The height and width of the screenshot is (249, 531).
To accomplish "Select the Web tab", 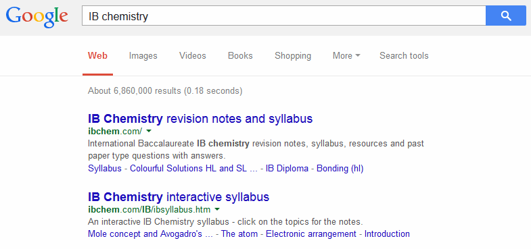I will (97, 55).
